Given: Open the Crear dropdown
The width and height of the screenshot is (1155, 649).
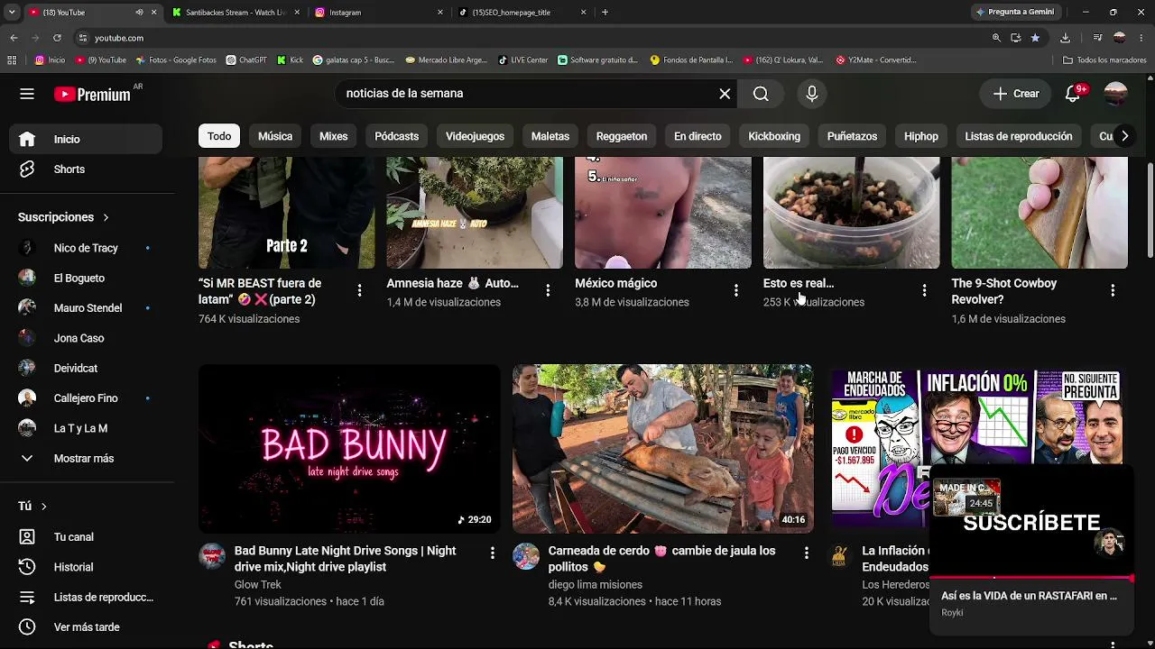Looking at the screenshot, I should tap(1016, 94).
